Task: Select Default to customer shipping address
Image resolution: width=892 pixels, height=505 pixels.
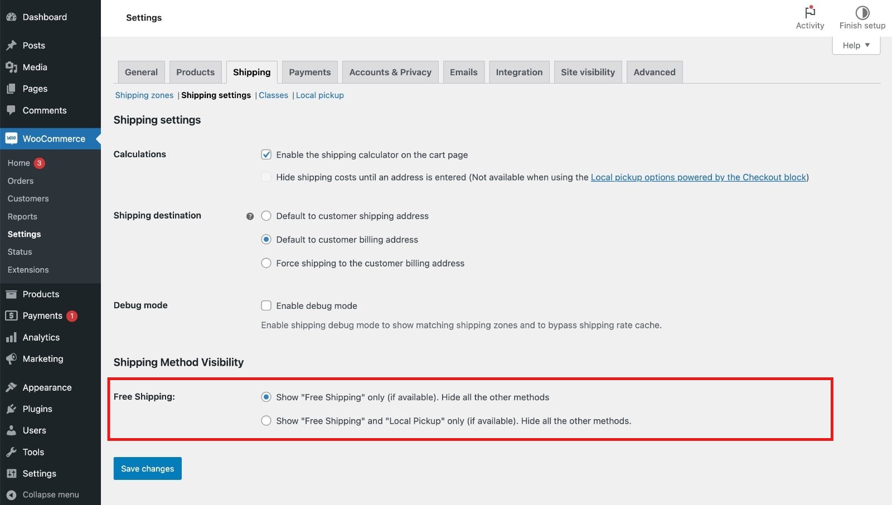Action: (266, 216)
